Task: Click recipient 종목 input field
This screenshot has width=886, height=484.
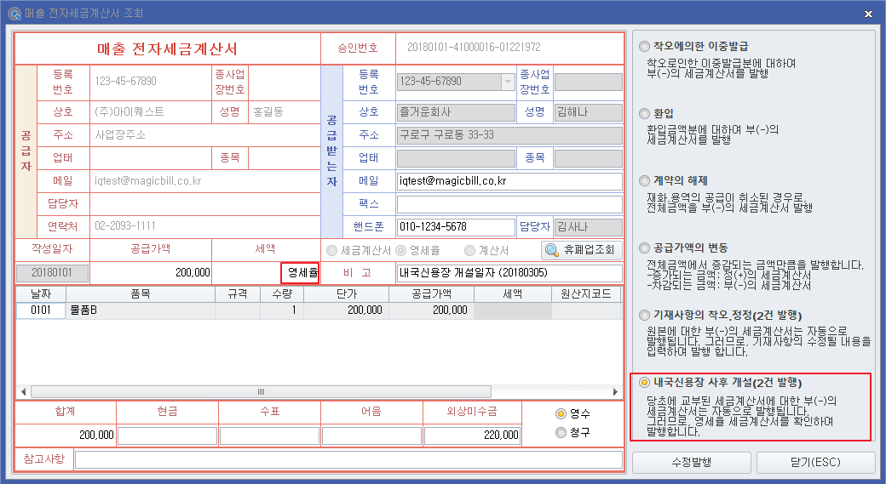Action: click(588, 158)
